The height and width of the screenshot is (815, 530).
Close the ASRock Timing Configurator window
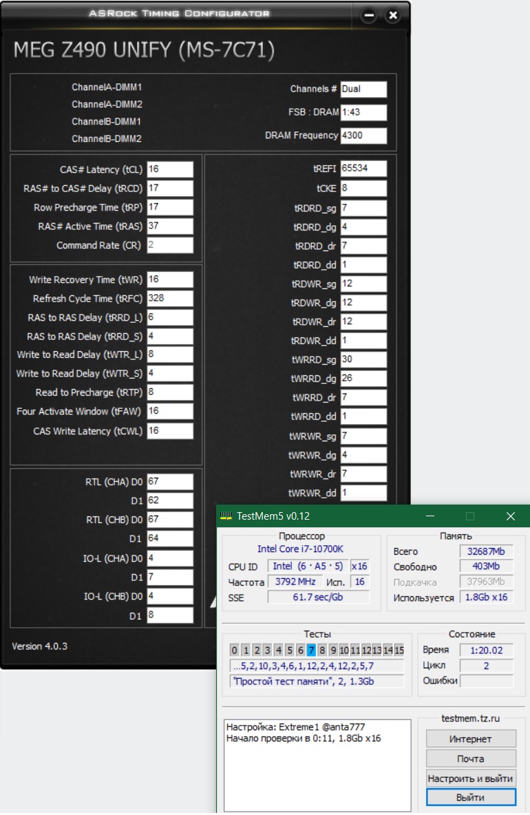[393, 15]
